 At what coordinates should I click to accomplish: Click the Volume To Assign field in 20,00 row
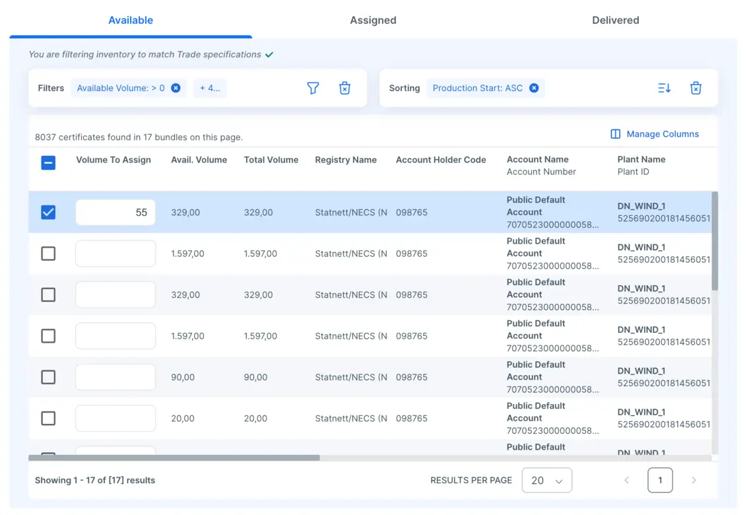coord(115,419)
